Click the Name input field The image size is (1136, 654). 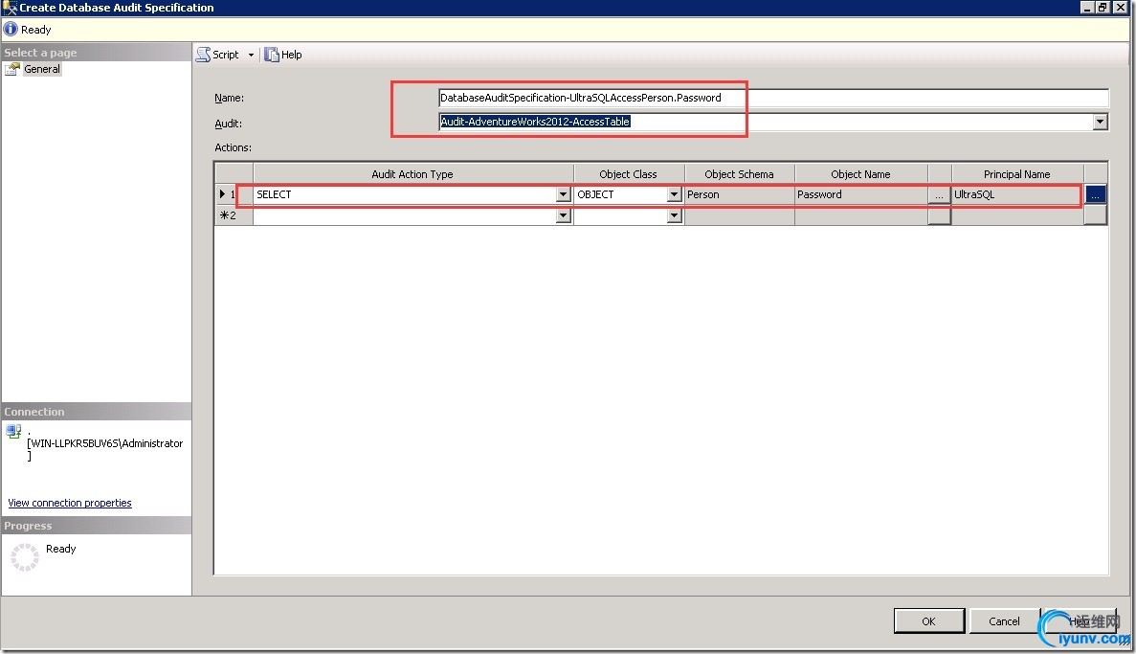tap(773, 98)
